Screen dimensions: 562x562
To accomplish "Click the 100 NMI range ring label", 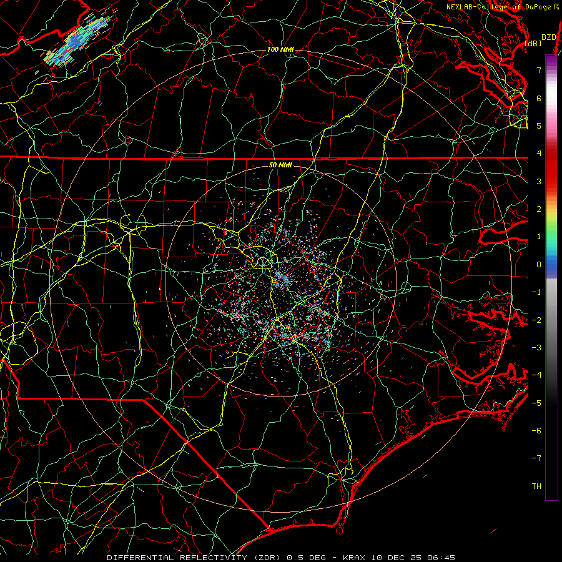I will pos(280,49).
